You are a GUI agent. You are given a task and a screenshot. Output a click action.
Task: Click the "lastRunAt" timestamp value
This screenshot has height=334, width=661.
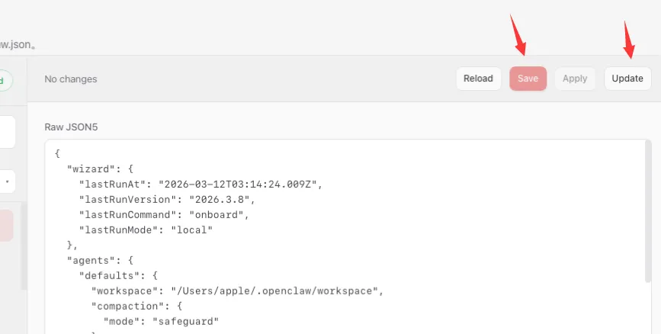coord(241,184)
